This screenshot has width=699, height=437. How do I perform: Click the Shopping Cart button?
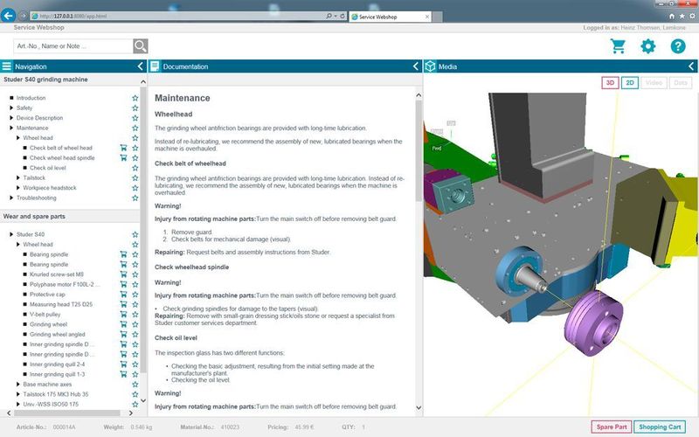(x=660, y=427)
